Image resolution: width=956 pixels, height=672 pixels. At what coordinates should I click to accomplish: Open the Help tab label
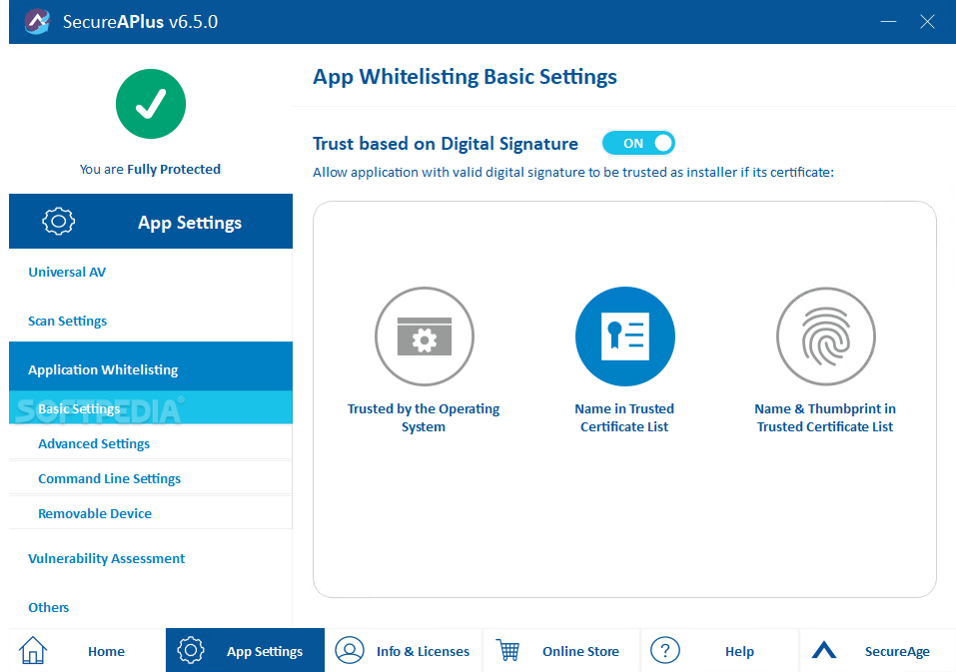click(739, 651)
